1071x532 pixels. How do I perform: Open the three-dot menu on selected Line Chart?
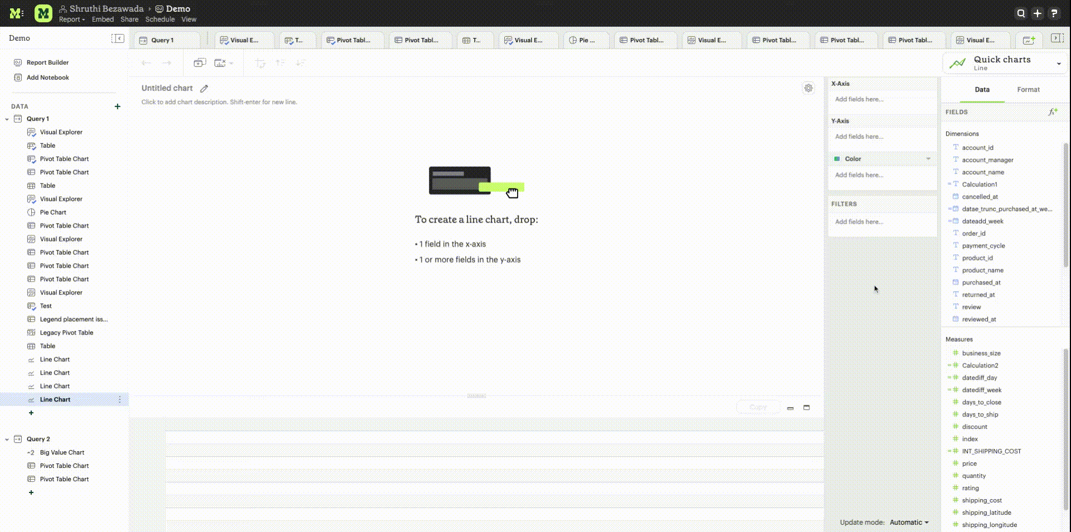pyautogui.click(x=119, y=400)
